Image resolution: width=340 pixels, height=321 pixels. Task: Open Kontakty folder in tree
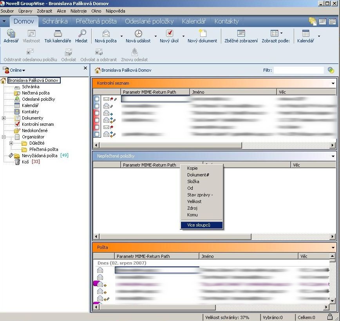(x=31, y=112)
